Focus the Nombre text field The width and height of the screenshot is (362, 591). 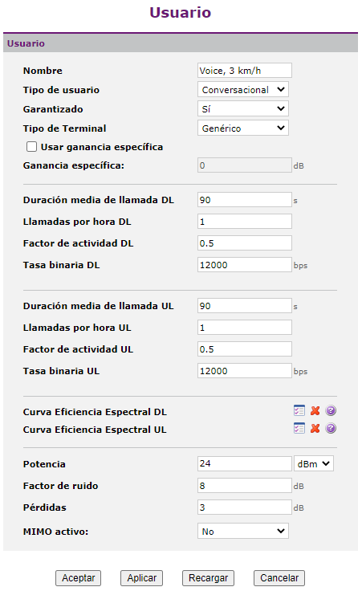click(245, 71)
